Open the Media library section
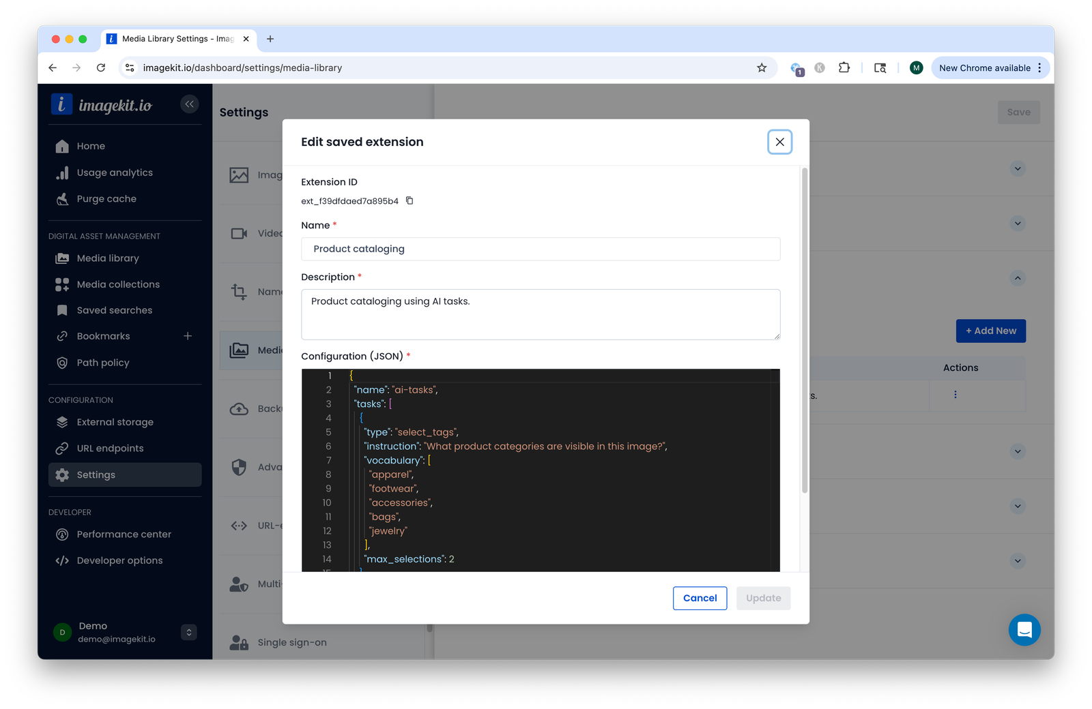 pos(108,258)
